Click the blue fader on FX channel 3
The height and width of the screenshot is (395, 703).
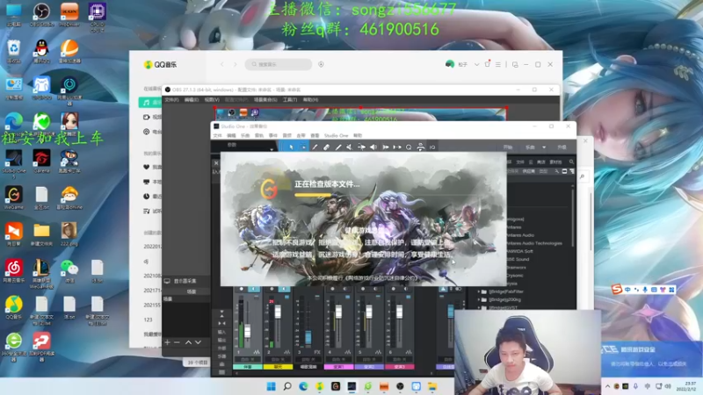[x=308, y=337]
